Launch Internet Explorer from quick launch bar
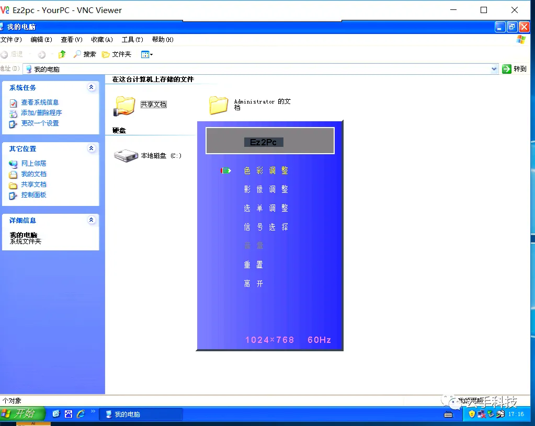The width and height of the screenshot is (535, 426). point(81,414)
